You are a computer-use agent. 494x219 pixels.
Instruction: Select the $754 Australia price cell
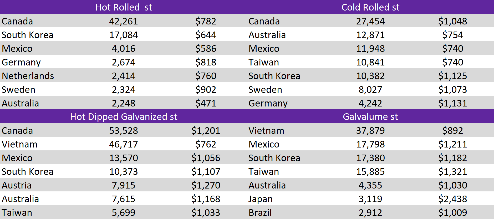coord(452,35)
